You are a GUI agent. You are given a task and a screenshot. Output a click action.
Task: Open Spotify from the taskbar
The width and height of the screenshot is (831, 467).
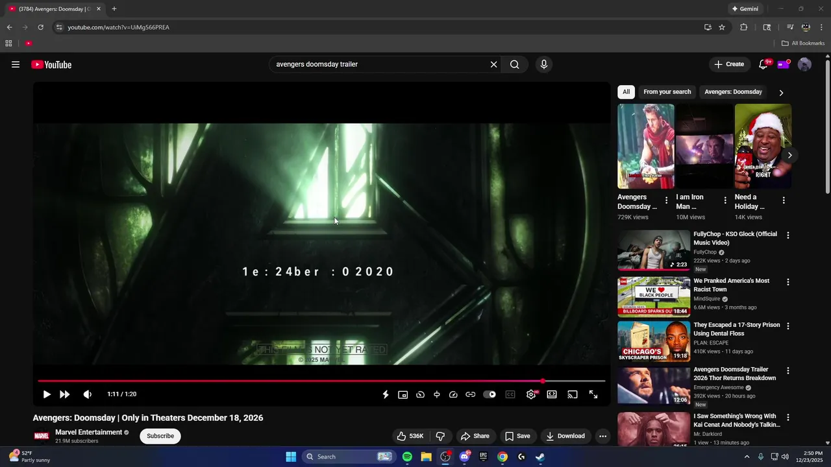(x=407, y=457)
